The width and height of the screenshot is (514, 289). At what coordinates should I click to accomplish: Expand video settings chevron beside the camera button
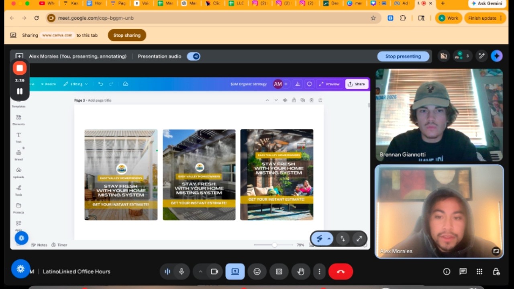coord(200,272)
